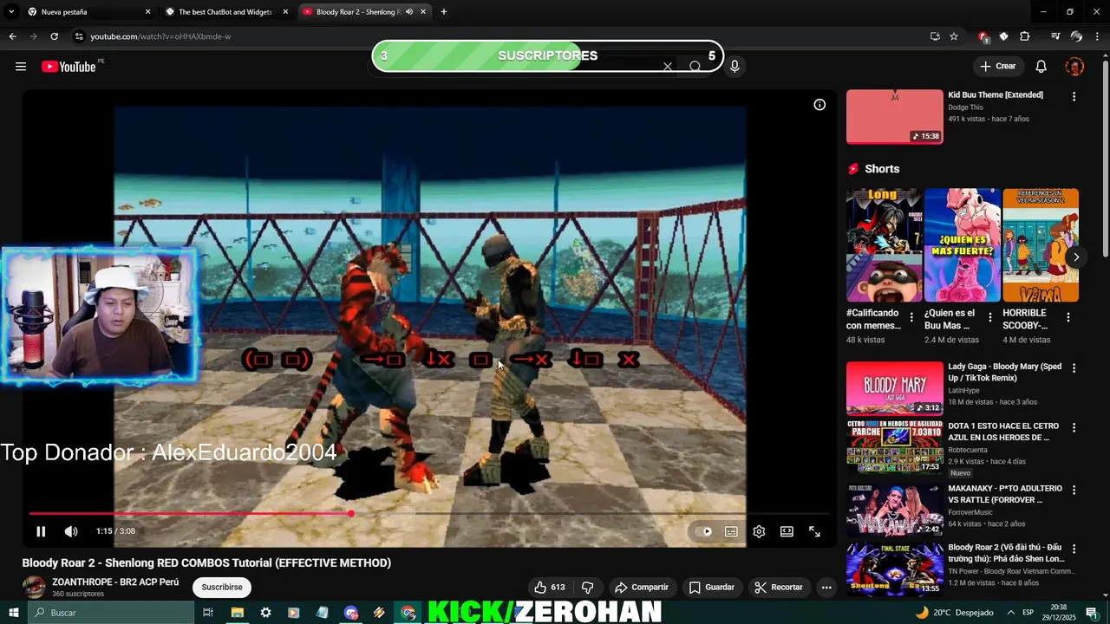Click the youtube.com address bar URL
This screenshot has width=1110, height=624.
coord(160,36)
